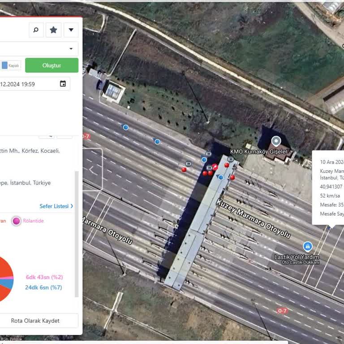
Task: Click the left red dot of the adjacent pair
Action: (x=205, y=173)
